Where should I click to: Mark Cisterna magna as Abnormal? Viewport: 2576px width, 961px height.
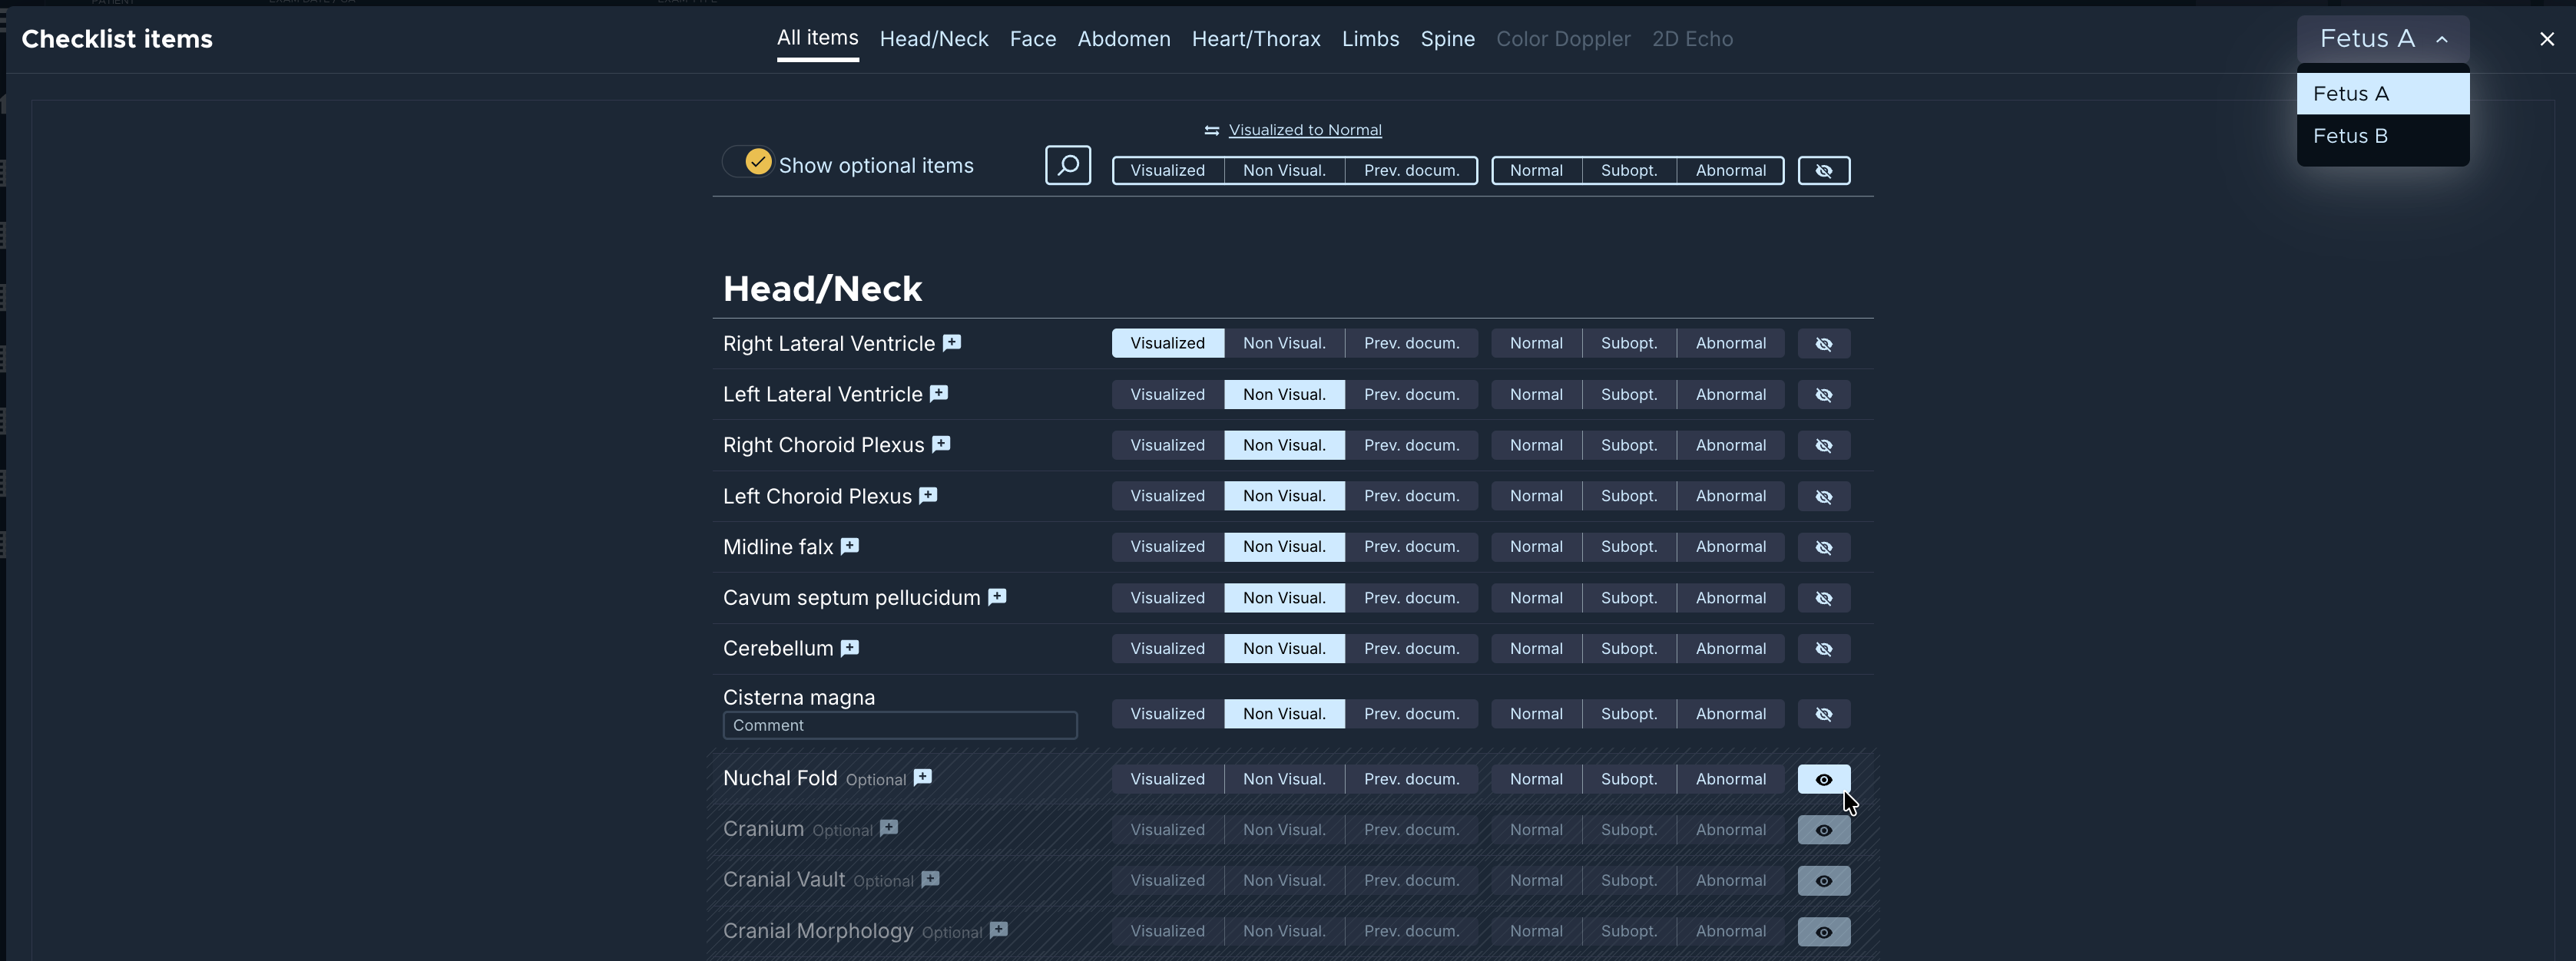(x=1731, y=715)
